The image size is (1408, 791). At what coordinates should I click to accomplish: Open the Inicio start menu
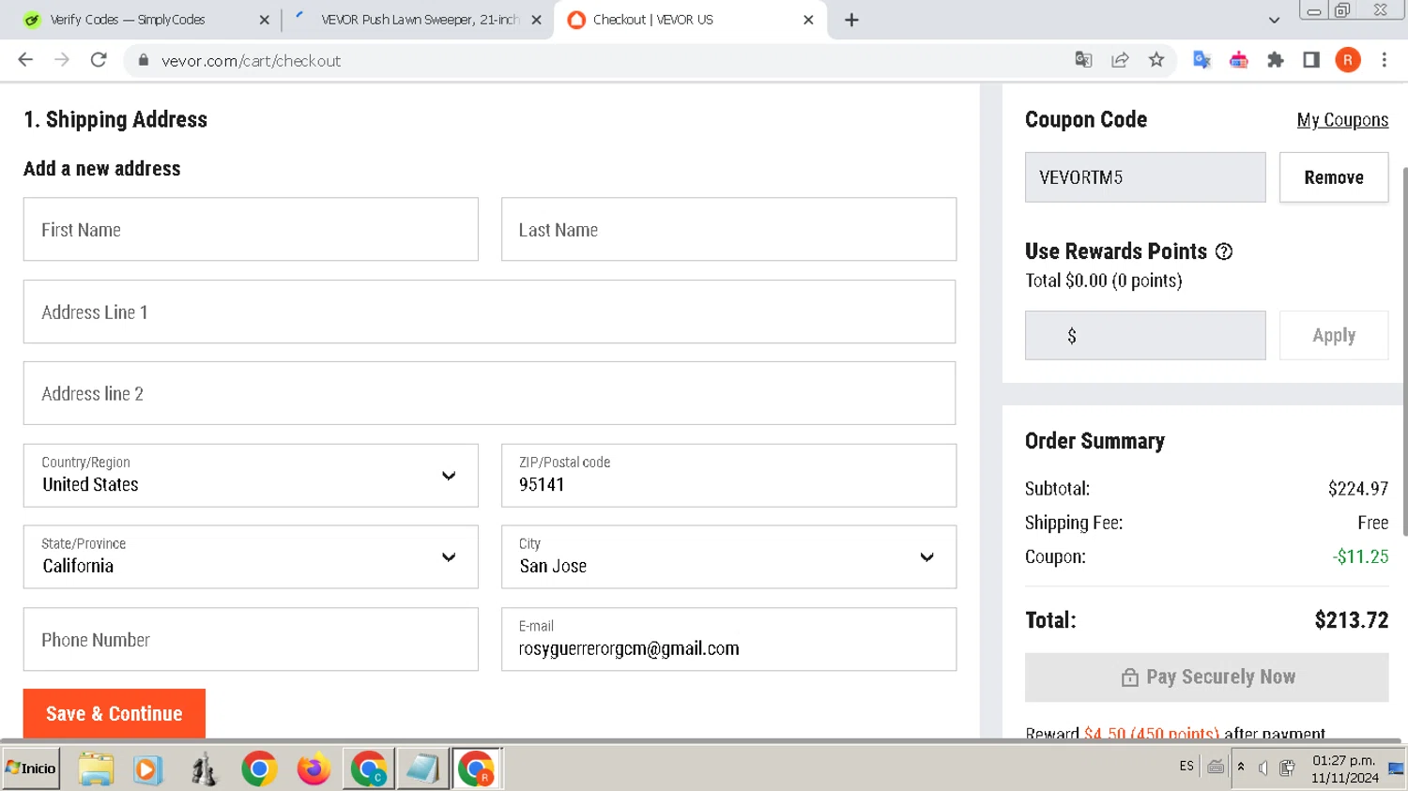pos(31,768)
